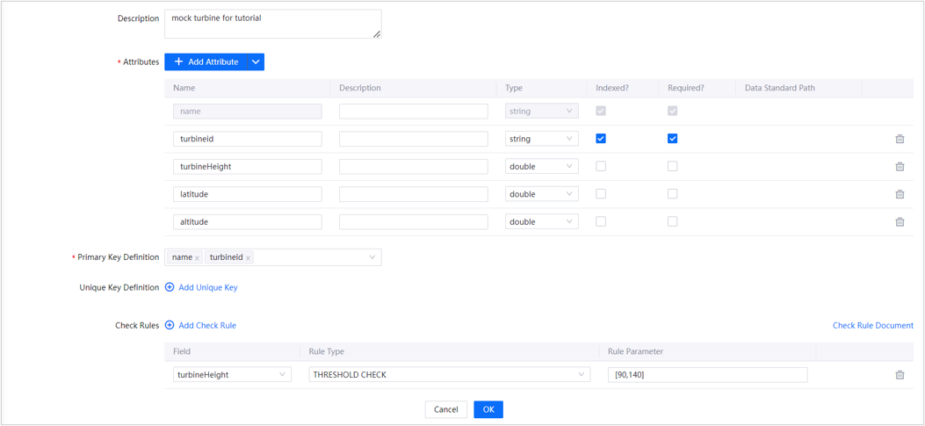Open Add Attribute dropdown arrow
Screen dimensions: 925x426
click(256, 62)
